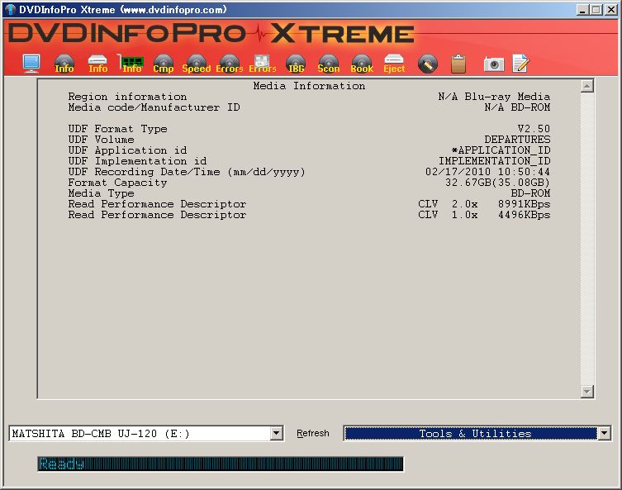Eject the disc with Eject icon
This screenshot has width=622, height=490.
(x=394, y=64)
